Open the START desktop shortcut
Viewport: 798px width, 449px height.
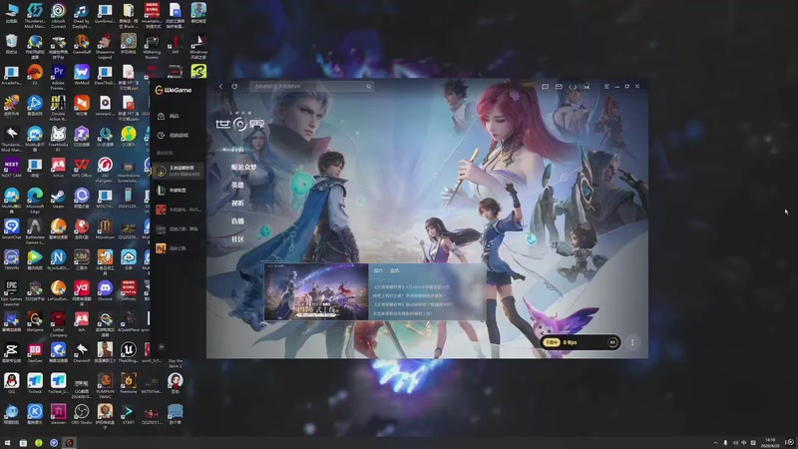coord(129,414)
